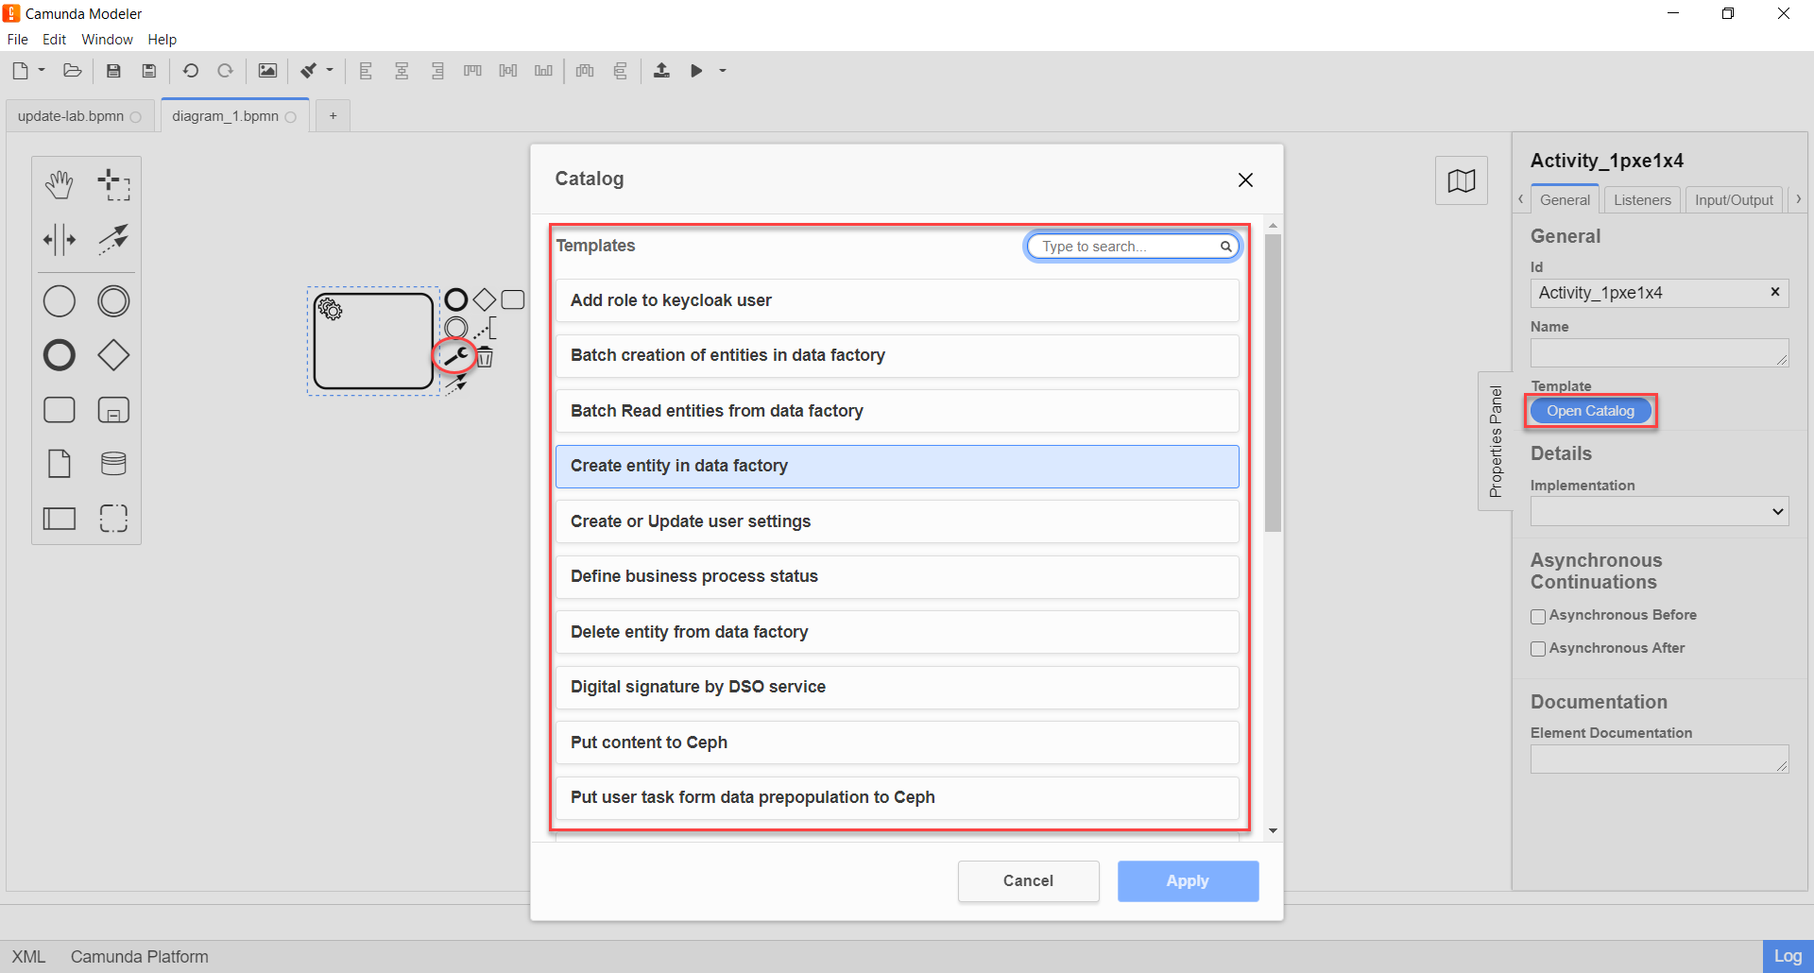1814x973 pixels.
Task: Toggle the minimap map icon
Action: pyautogui.click(x=1462, y=180)
